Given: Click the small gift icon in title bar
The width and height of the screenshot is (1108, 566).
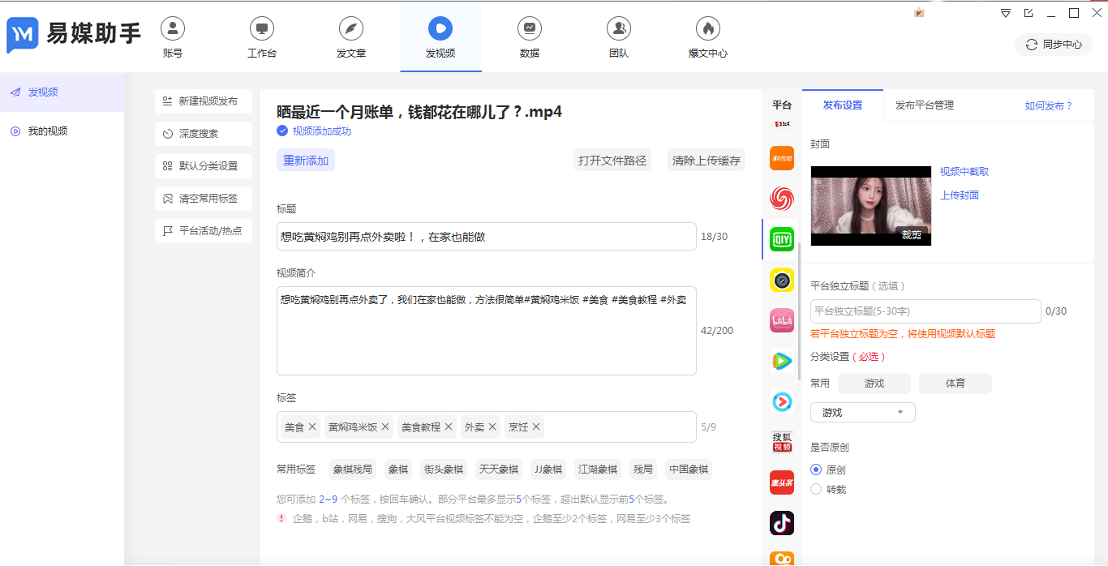Looking at the screenshot, I should pos(919,12).
